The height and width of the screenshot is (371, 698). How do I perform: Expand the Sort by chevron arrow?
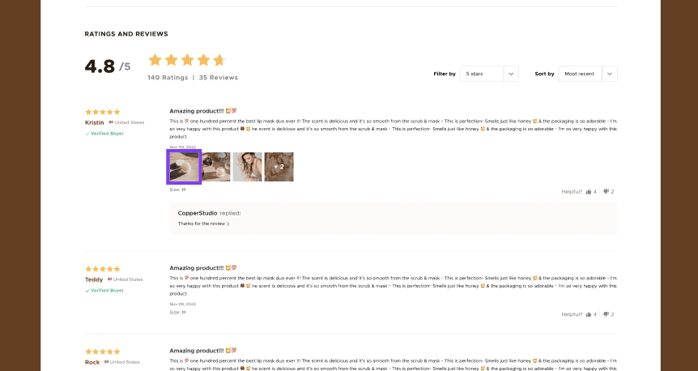pyautogui.click(x=610, y=74)
